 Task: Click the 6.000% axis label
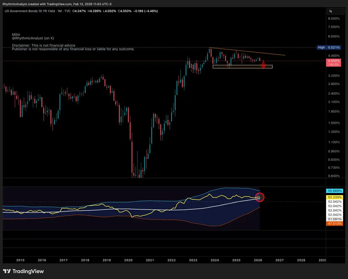tap(334, 36)
